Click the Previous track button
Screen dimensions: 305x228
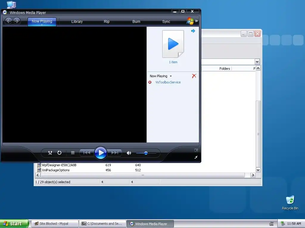pos(87,153)
